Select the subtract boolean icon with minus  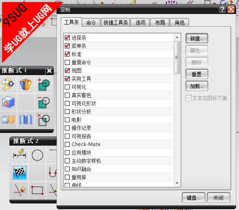(x=43, y=102)
